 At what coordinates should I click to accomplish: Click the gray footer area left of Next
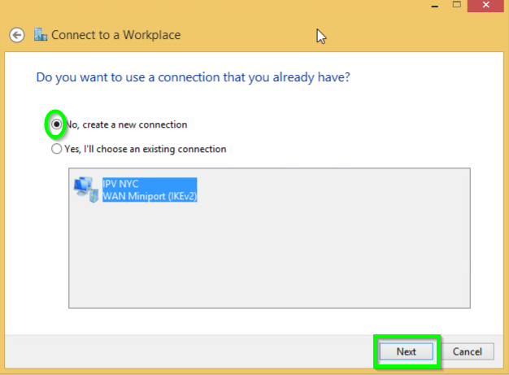[x=187, y=351]
